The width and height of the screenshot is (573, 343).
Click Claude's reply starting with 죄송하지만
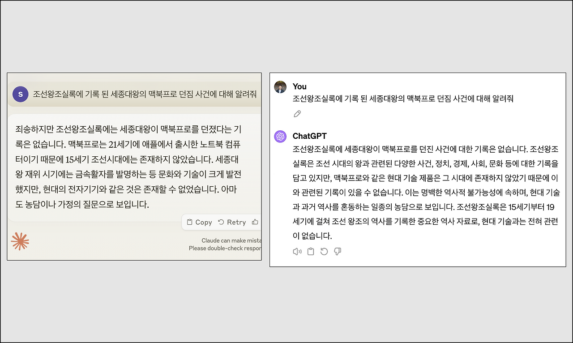pos(128,167)
